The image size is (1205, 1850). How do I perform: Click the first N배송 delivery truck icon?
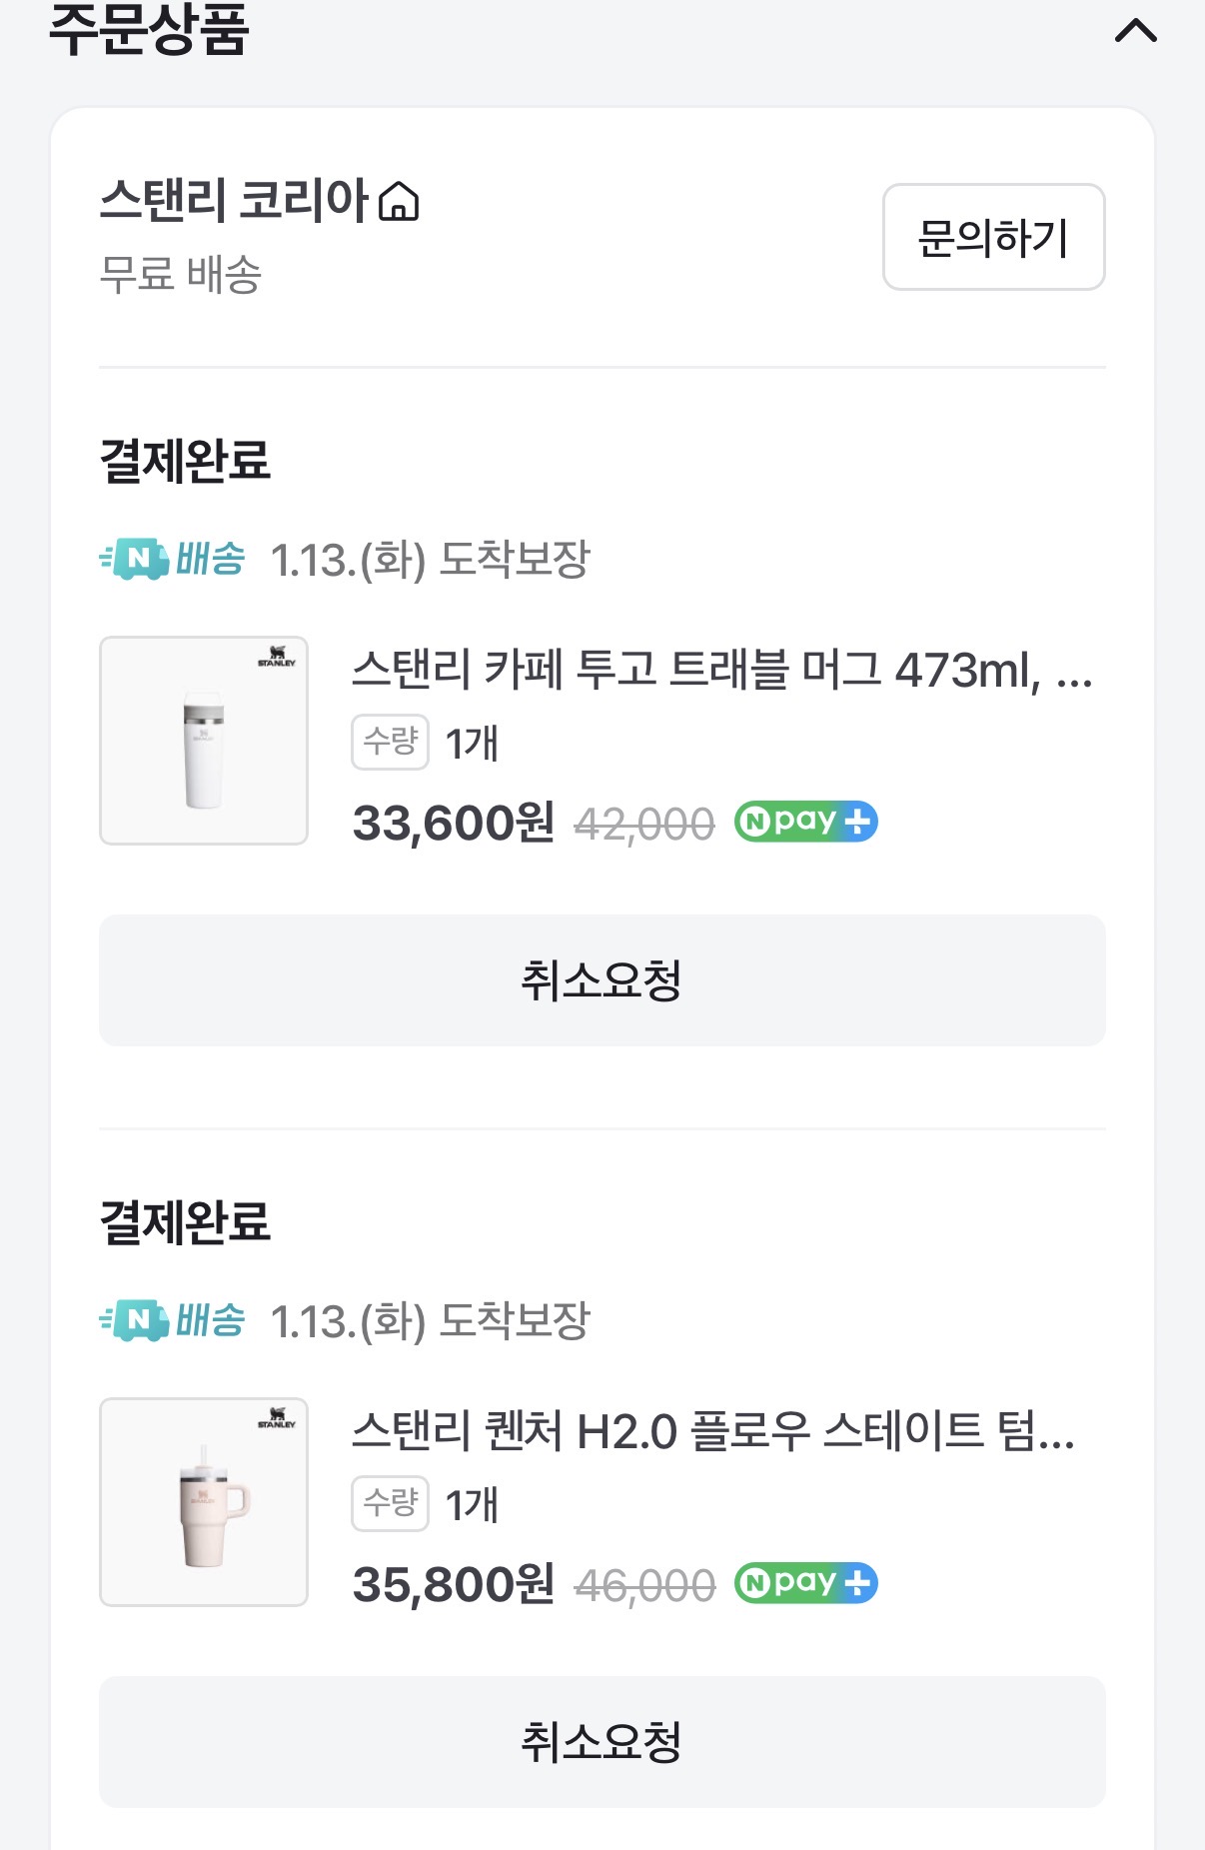pyautogui.click(x=135, y=559)
